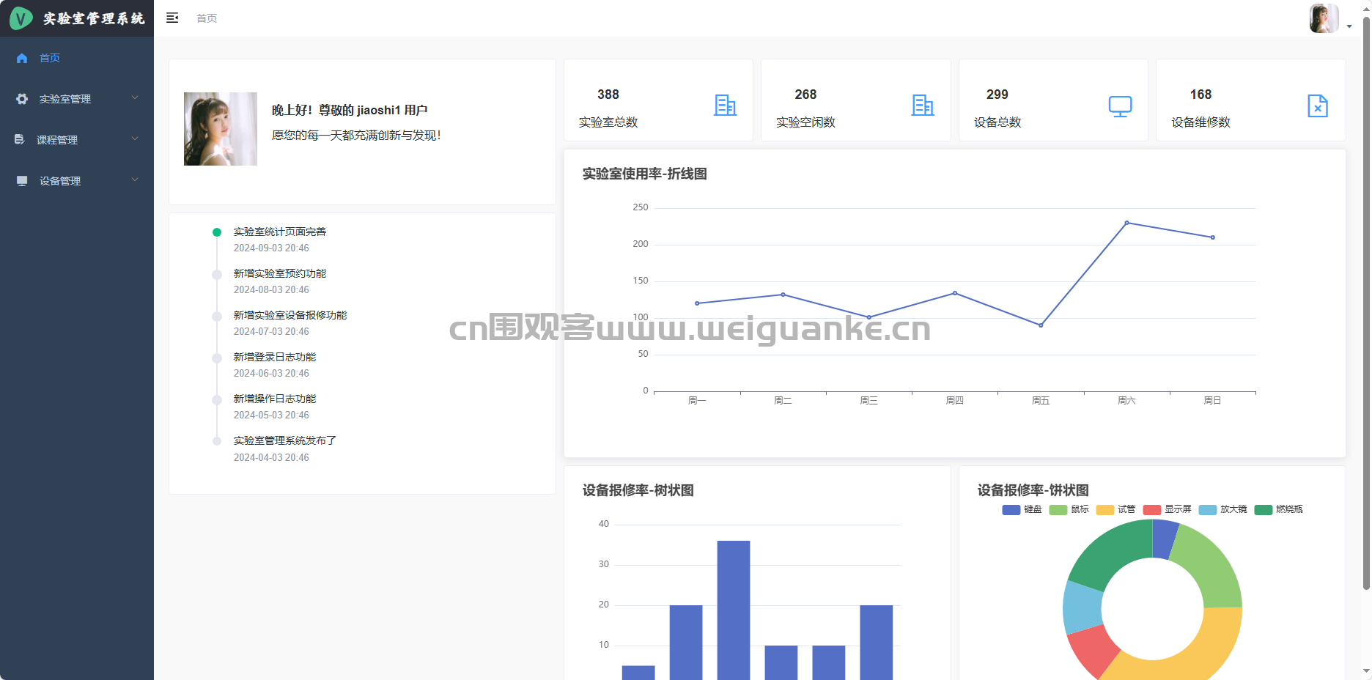Click the 实验室管理系统 title
The width and height of the screenshot is (1372, 680).
point(94,18)
